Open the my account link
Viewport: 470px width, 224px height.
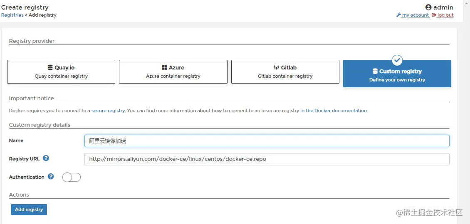416,15
